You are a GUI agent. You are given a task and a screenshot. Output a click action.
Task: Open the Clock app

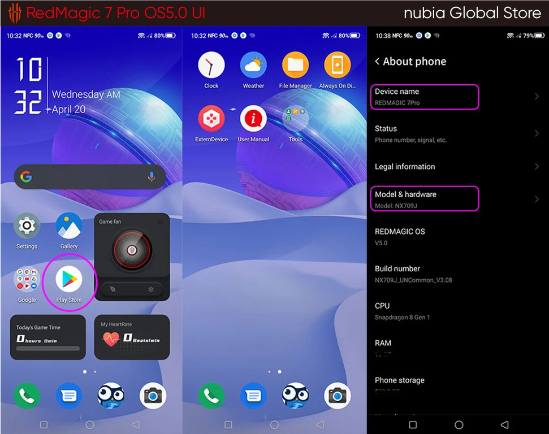(x=211, y=65)
